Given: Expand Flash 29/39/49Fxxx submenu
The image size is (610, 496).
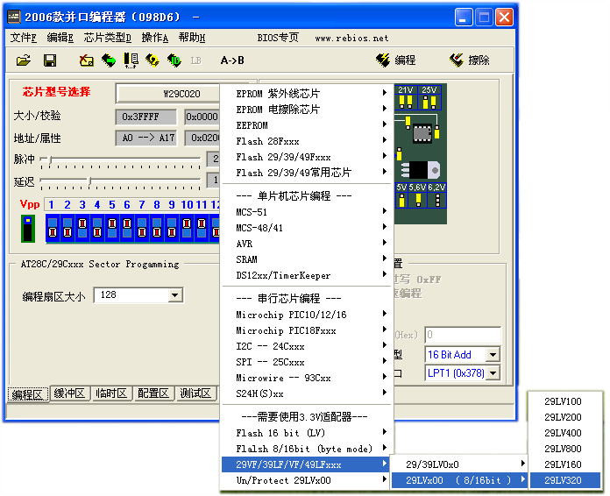Looking at the screenshot, I should click(x=308, y=157).
